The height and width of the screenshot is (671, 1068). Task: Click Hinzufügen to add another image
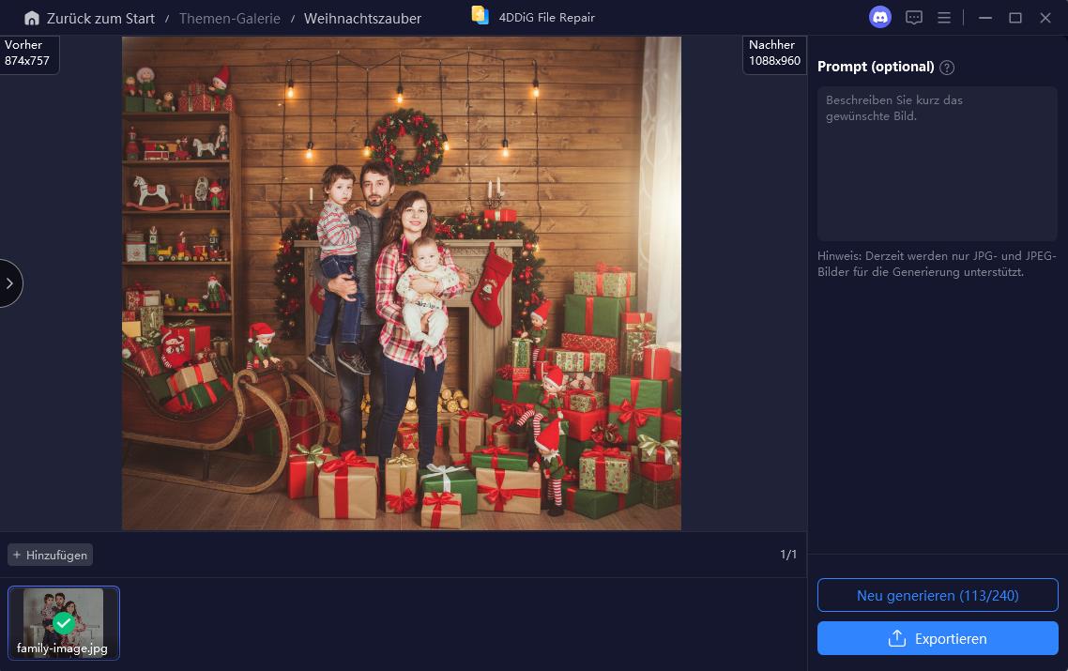tap(50, 555)
